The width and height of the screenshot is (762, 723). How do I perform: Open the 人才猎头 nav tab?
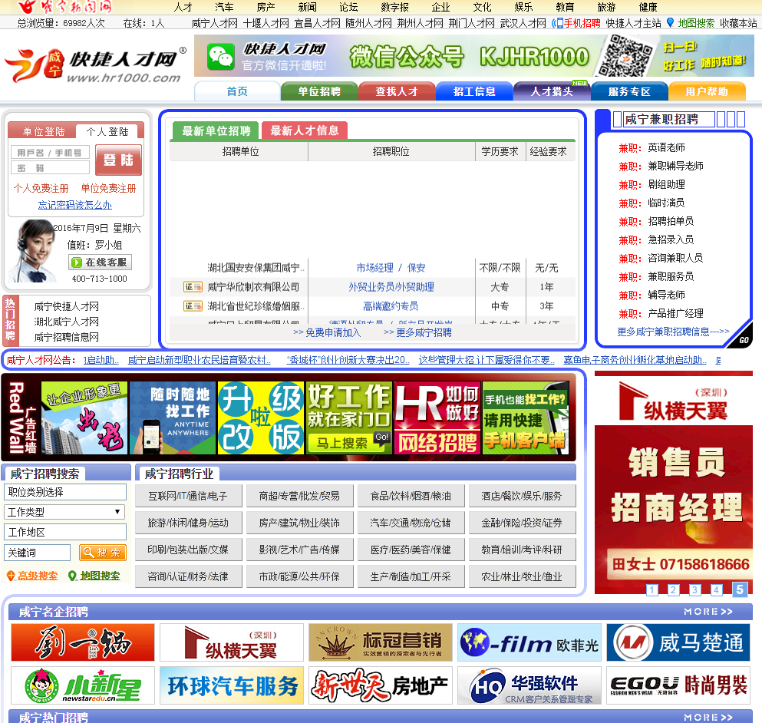(552, 91)
